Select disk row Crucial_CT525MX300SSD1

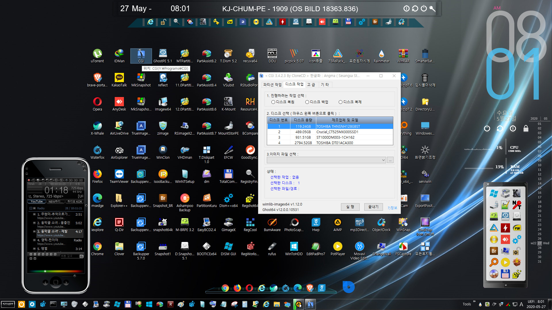(x=330, y=132)
